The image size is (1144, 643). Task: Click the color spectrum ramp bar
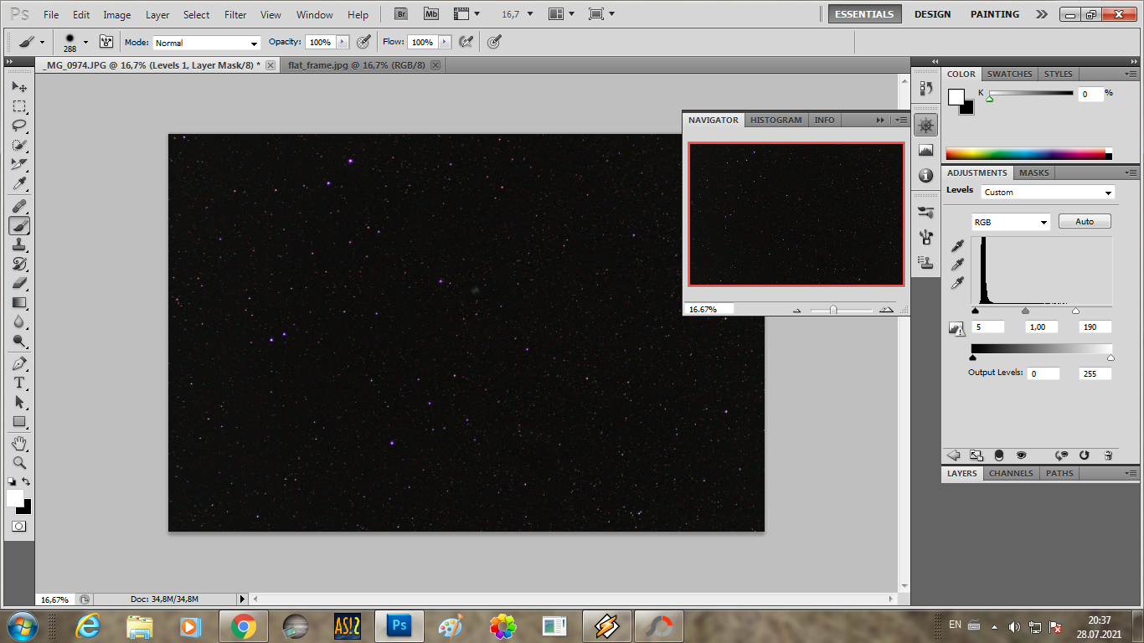[x=1025, y=154]
